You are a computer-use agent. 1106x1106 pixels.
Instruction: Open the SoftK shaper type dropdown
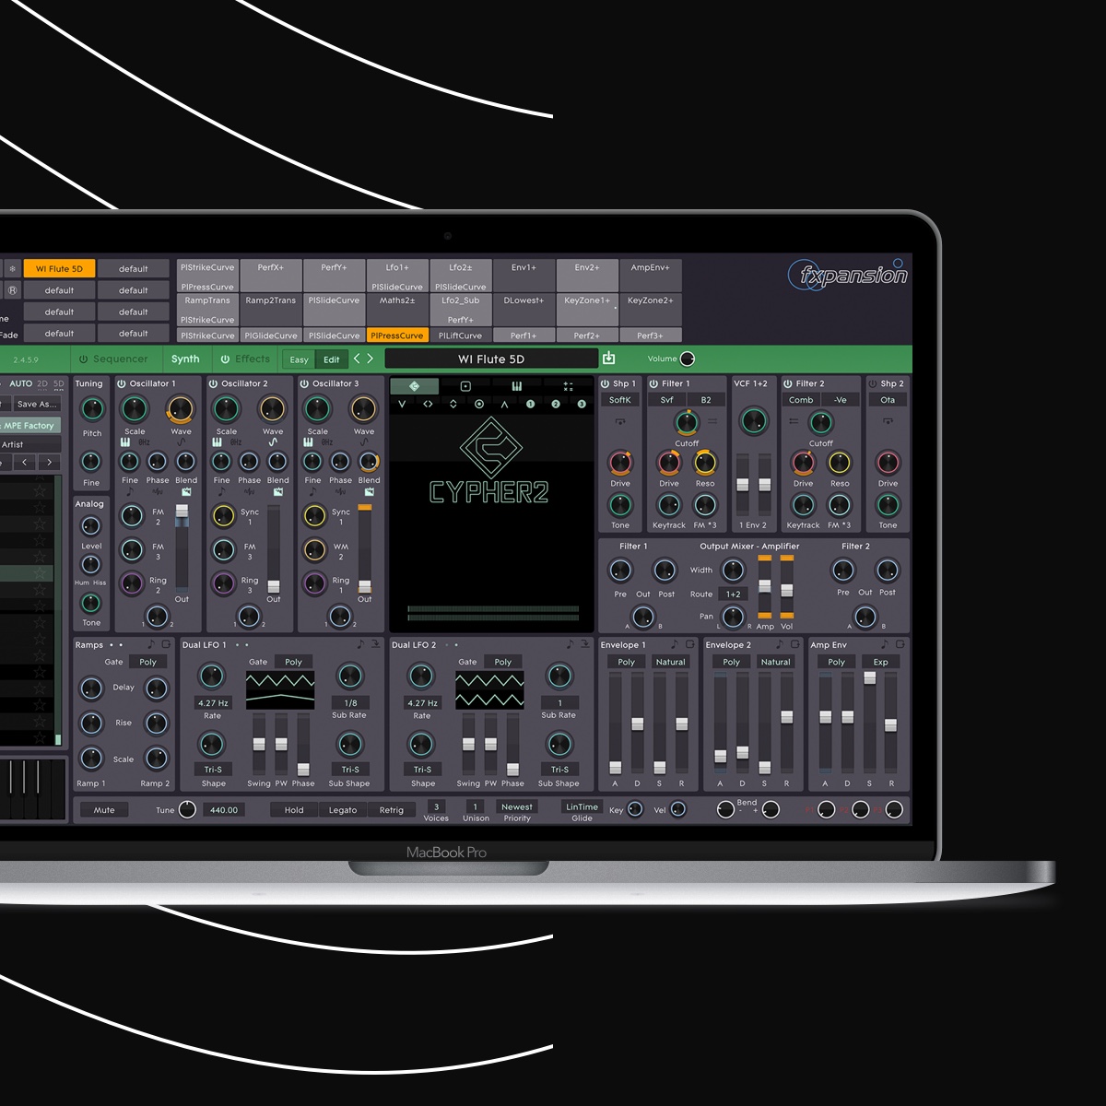point(620,400)
